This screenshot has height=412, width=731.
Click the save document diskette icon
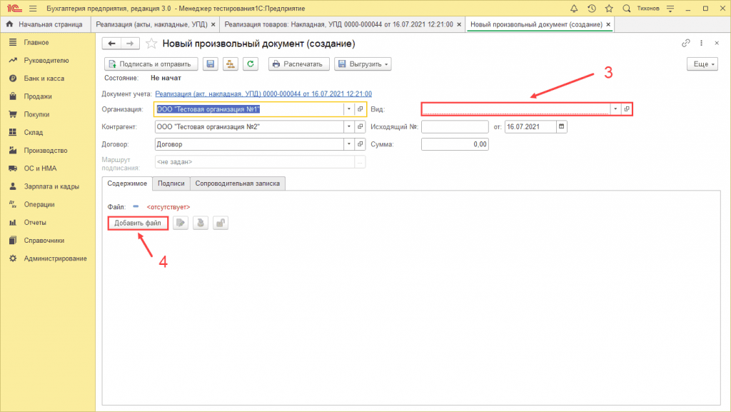211,64
